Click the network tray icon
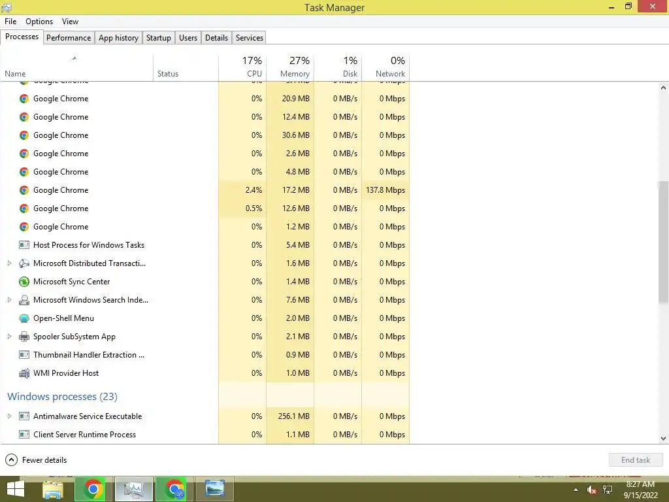This screenshot has height=502, width=669. [608, 490]
